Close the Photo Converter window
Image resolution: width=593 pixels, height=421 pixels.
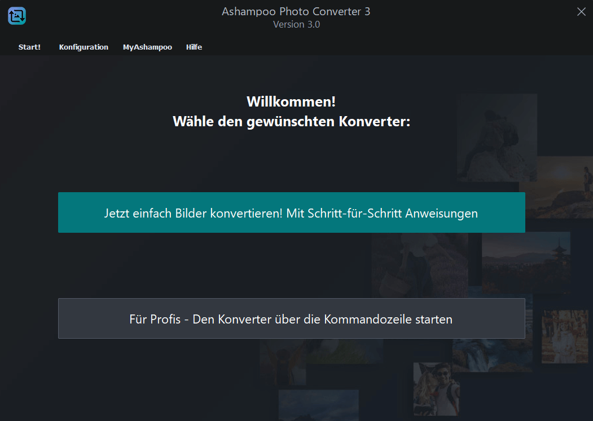tap(581, 11)
